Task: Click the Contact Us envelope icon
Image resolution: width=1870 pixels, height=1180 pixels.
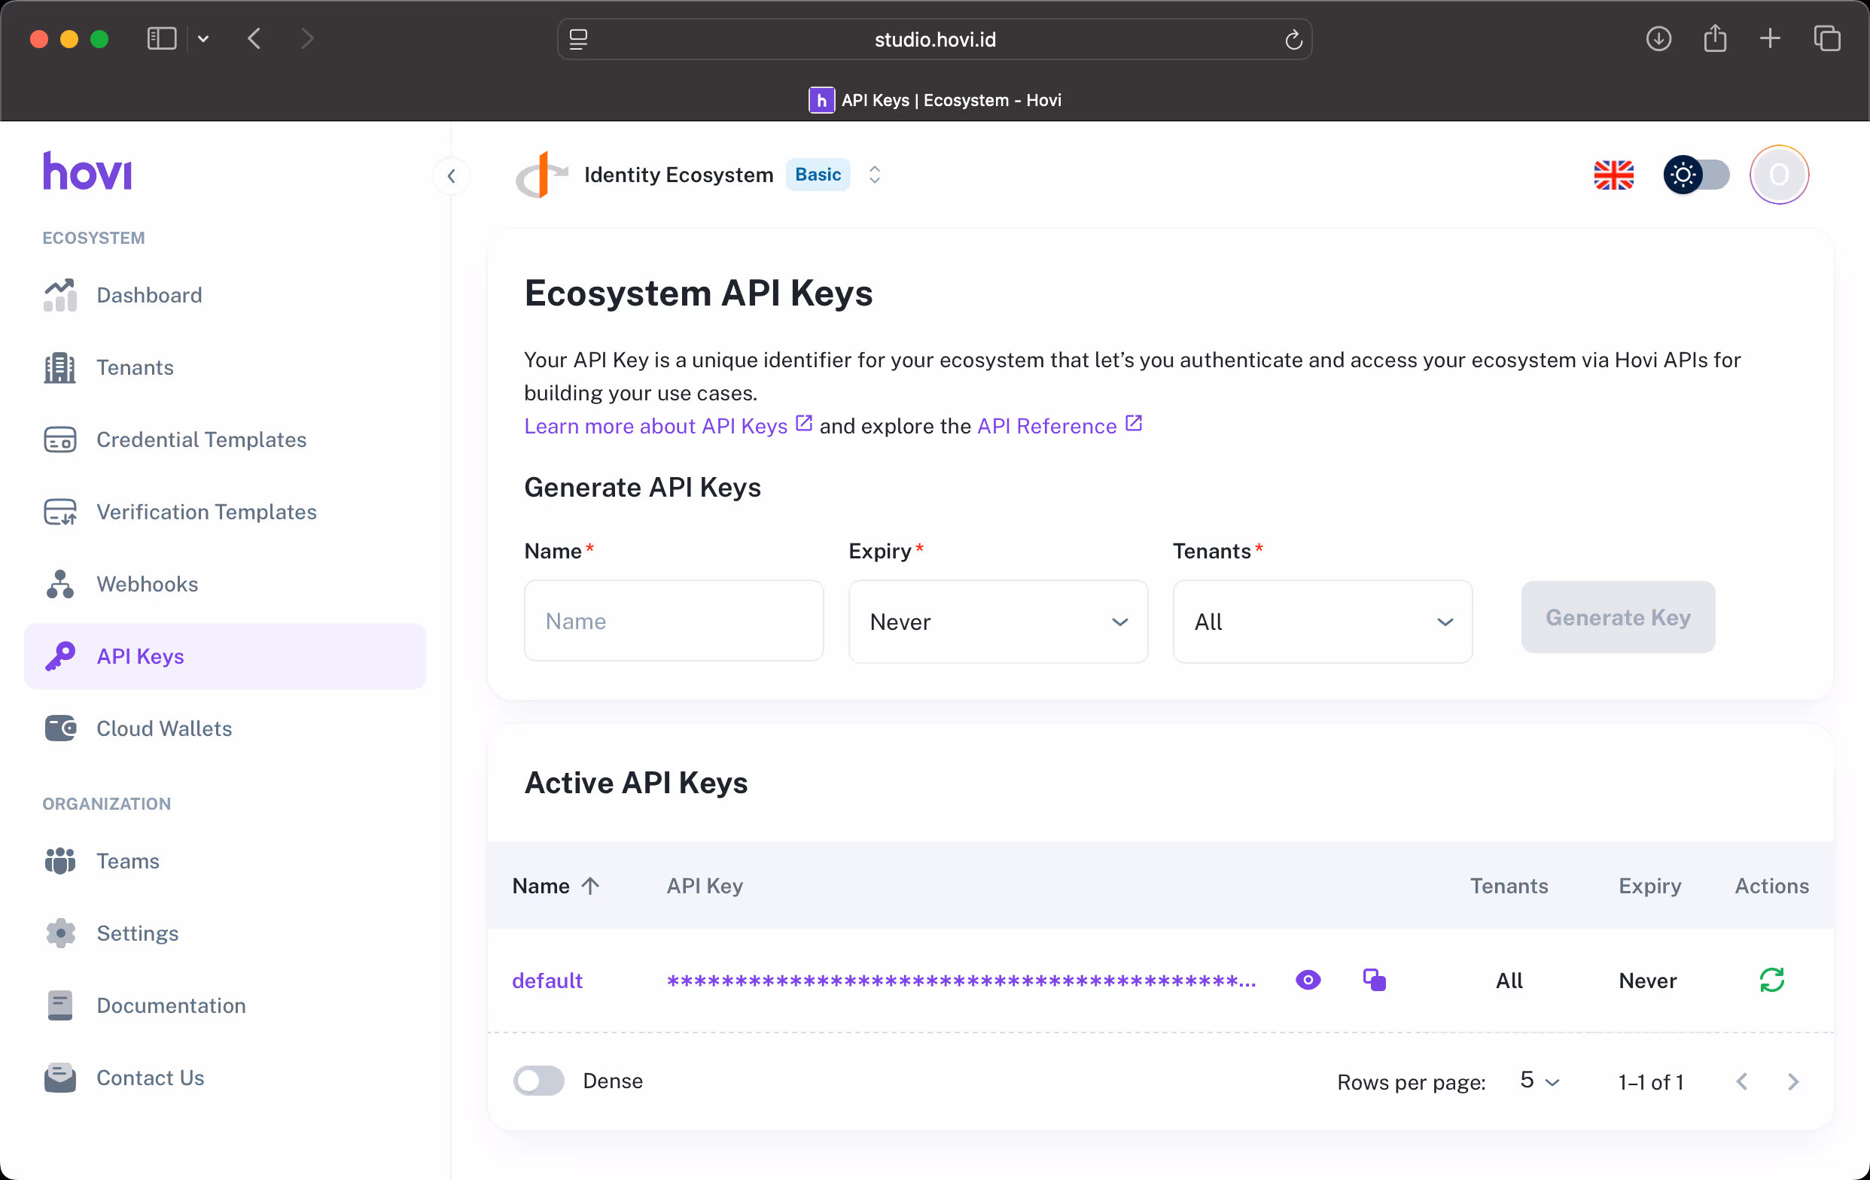Action: coord(59,1078)
